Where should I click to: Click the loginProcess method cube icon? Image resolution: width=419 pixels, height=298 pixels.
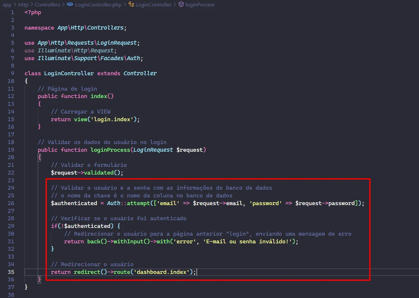[181, 5]
